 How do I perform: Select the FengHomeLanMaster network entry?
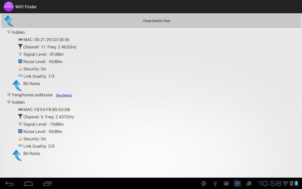pyautogui.click(x=32, y=95)
